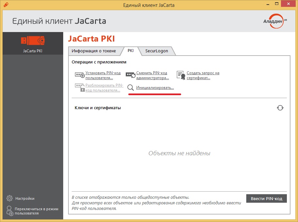Click Переключиться в режим пользователя text
298x222 pixels.
pos(36,211)
